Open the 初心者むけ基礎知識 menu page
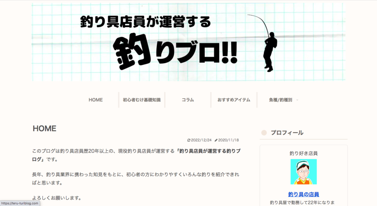Screen dimensions: 377x206 coord(142,100)
